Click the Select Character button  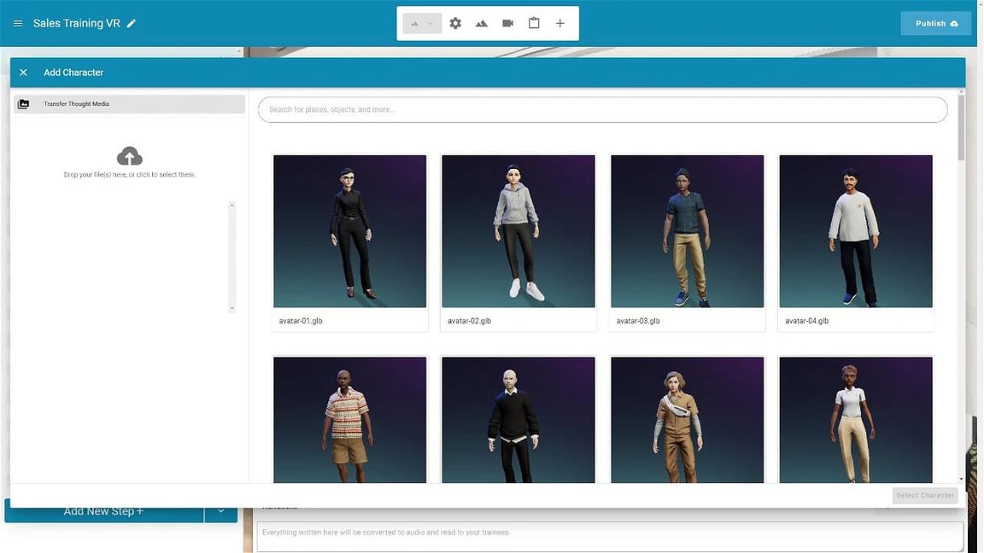tap(924, 495)
